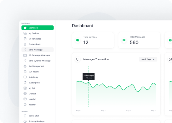The height and width of the screenshot is (123, 172).
Task: Click the Total Devices card icon
Action: pyautogui.click(x=78, y=40)
